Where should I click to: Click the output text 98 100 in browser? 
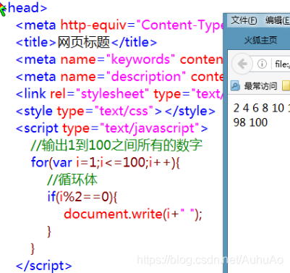[250, 122]
